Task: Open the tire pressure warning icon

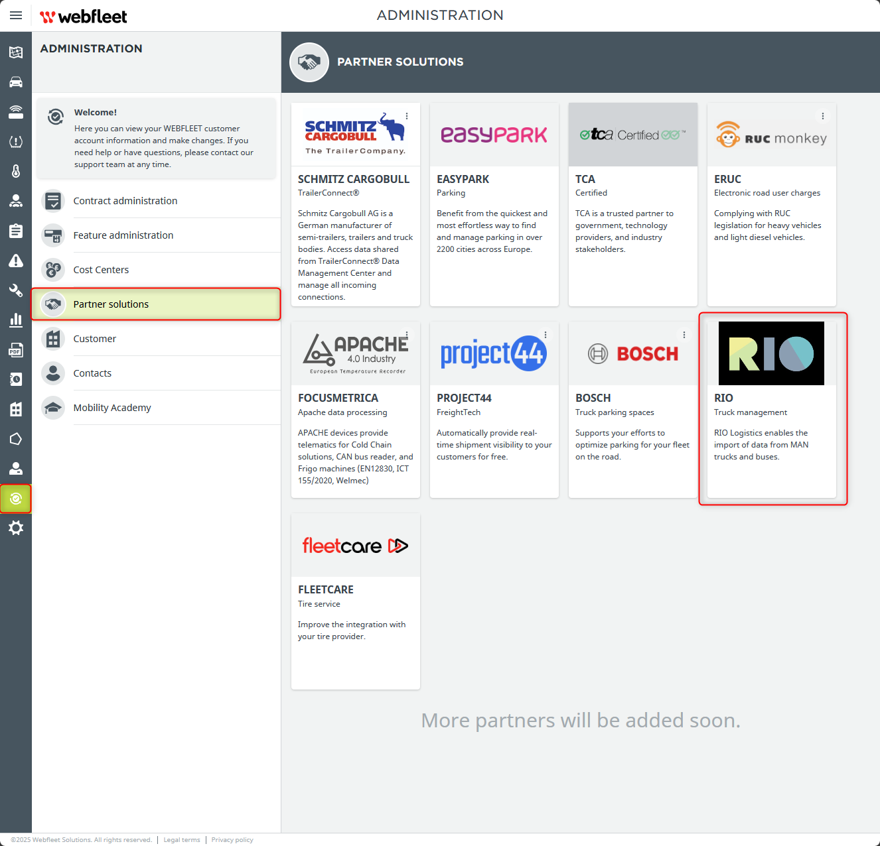Action: [x=16, y=141]
